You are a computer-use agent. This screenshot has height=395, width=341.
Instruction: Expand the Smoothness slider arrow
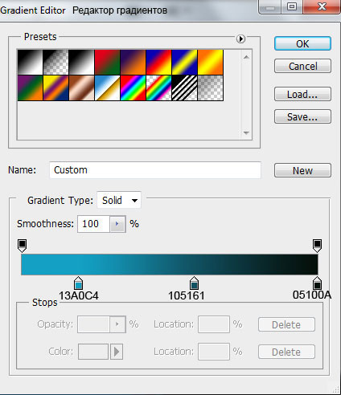click(117, 224)
